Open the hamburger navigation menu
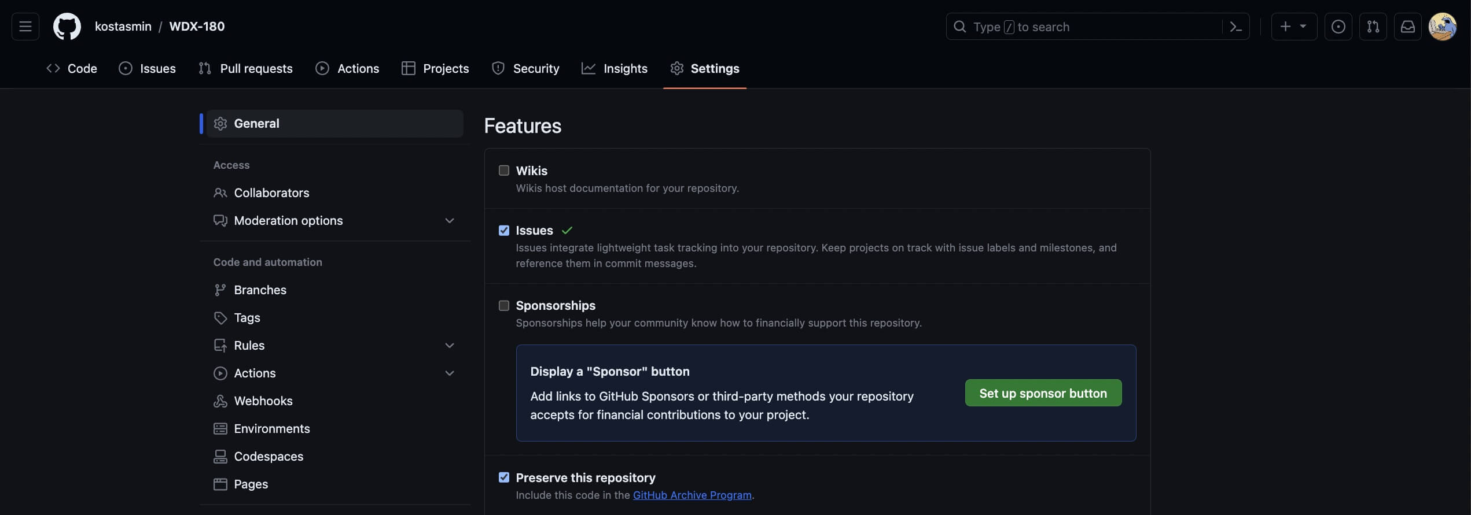The image size is (1471, 515). pyautogui.click(x=25, y=27)
